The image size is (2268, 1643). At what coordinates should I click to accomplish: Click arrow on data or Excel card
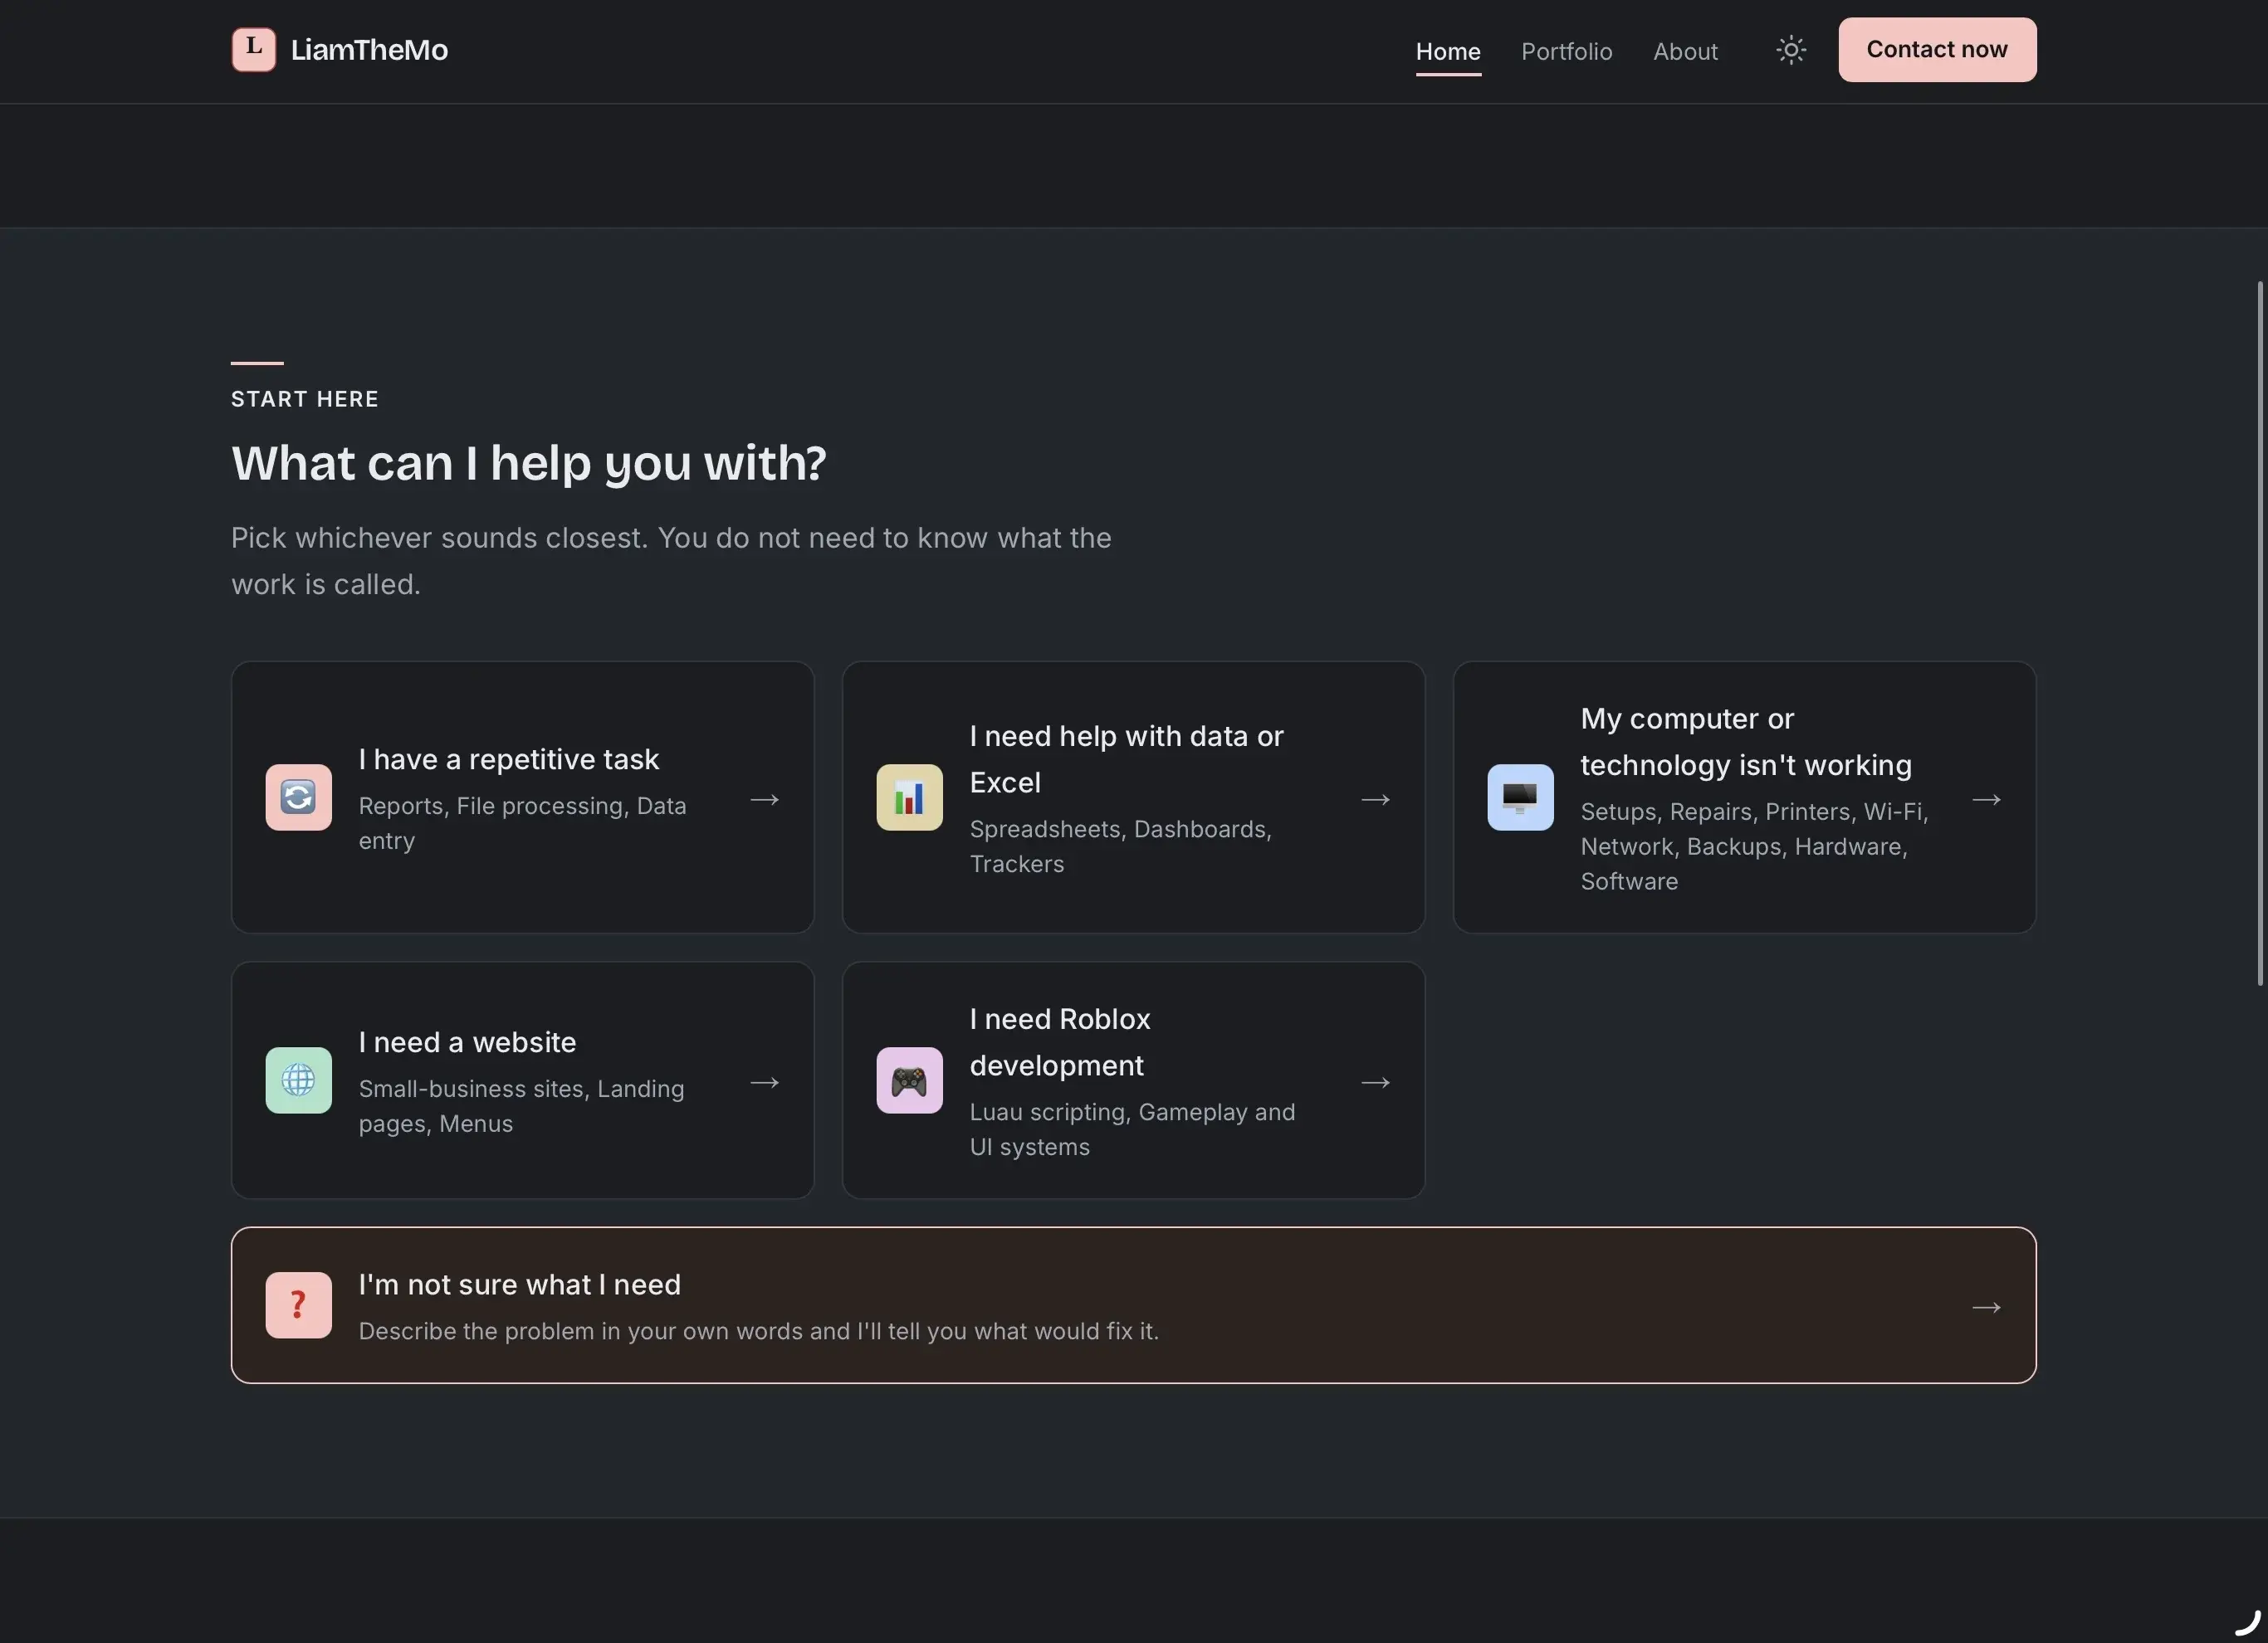(x=1376, y=800)
